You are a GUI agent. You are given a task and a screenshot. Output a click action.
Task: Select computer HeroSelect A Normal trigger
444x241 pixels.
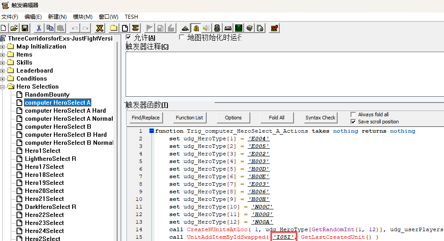pos(69,118)
